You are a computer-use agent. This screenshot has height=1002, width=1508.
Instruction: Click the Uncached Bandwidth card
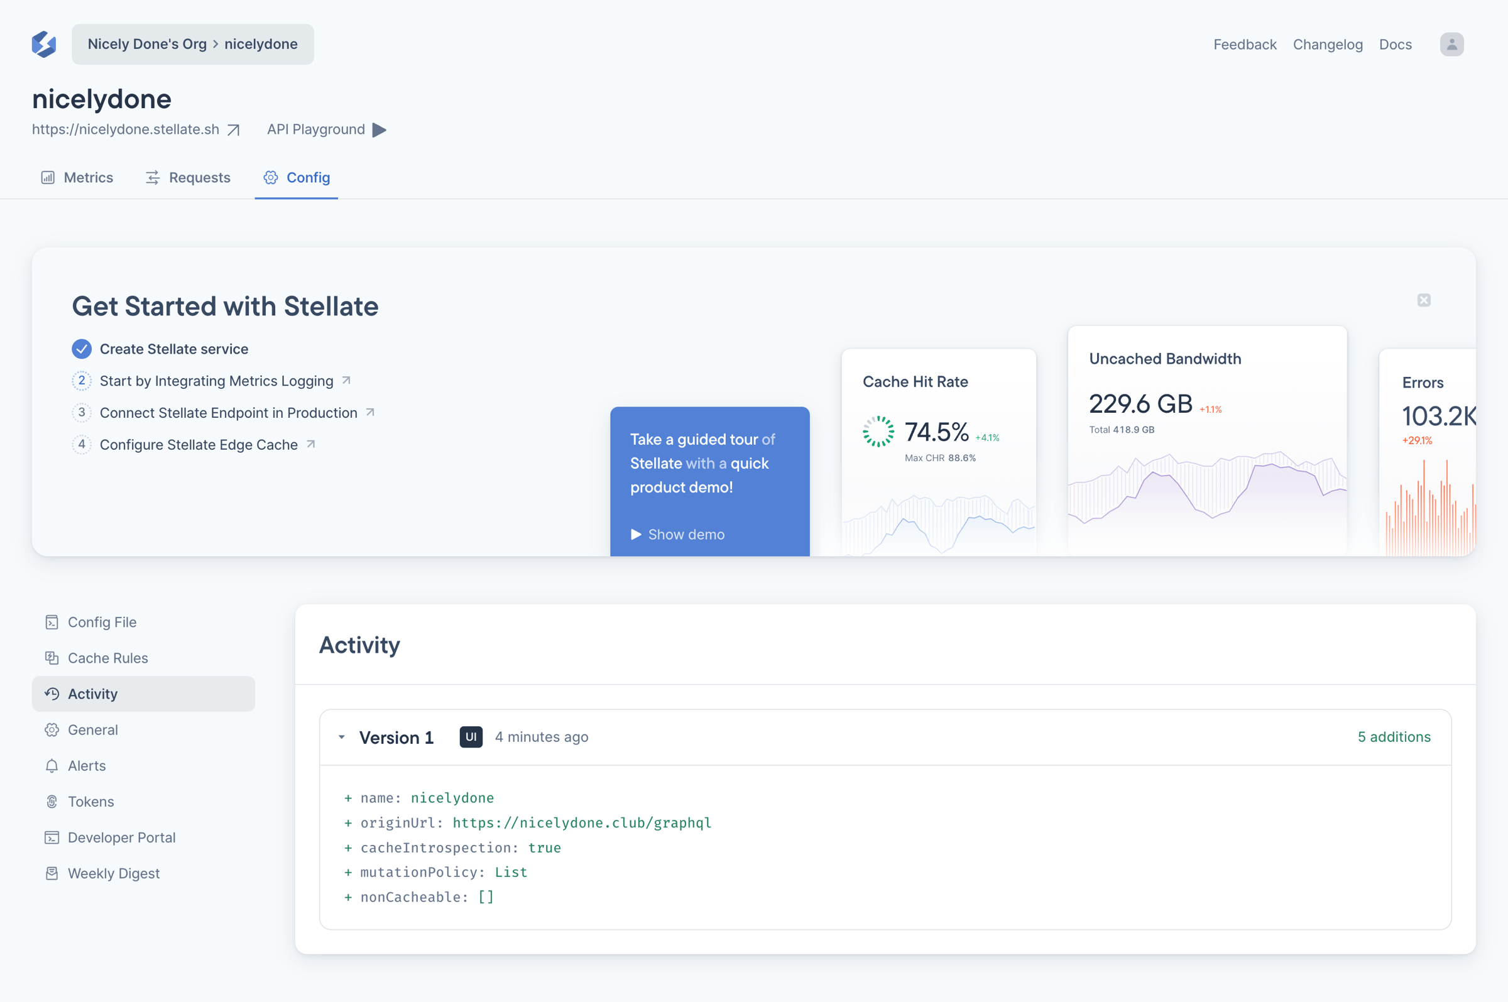coord(1207,441)
